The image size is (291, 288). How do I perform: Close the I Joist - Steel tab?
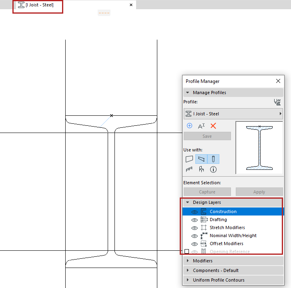131,5
